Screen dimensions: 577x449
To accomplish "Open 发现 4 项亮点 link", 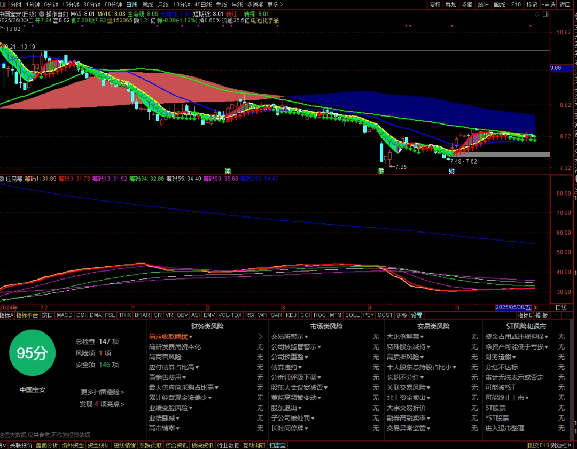I will point(102,404).
